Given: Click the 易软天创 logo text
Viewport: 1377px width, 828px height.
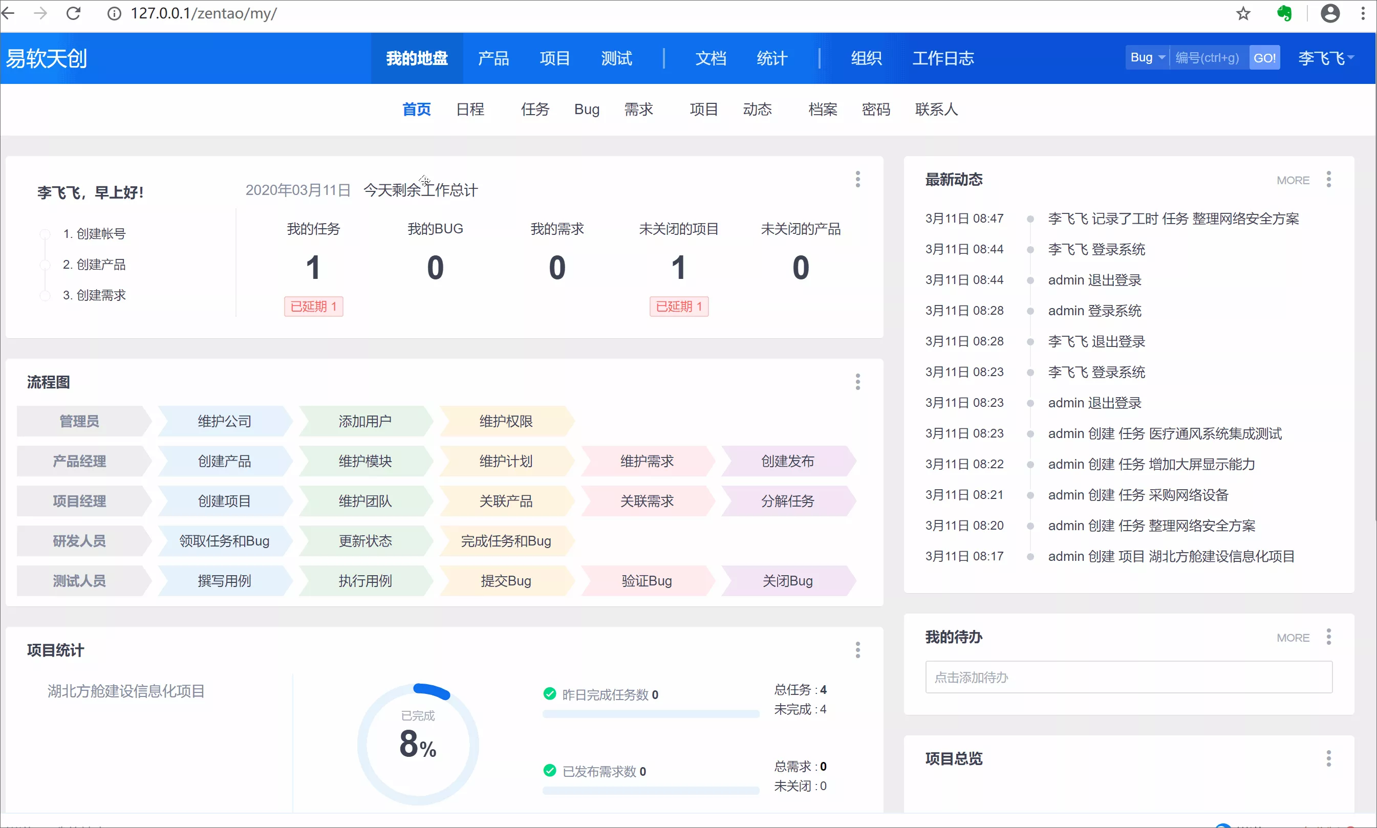Looking at the screenshot, I should tap(47, 58).
